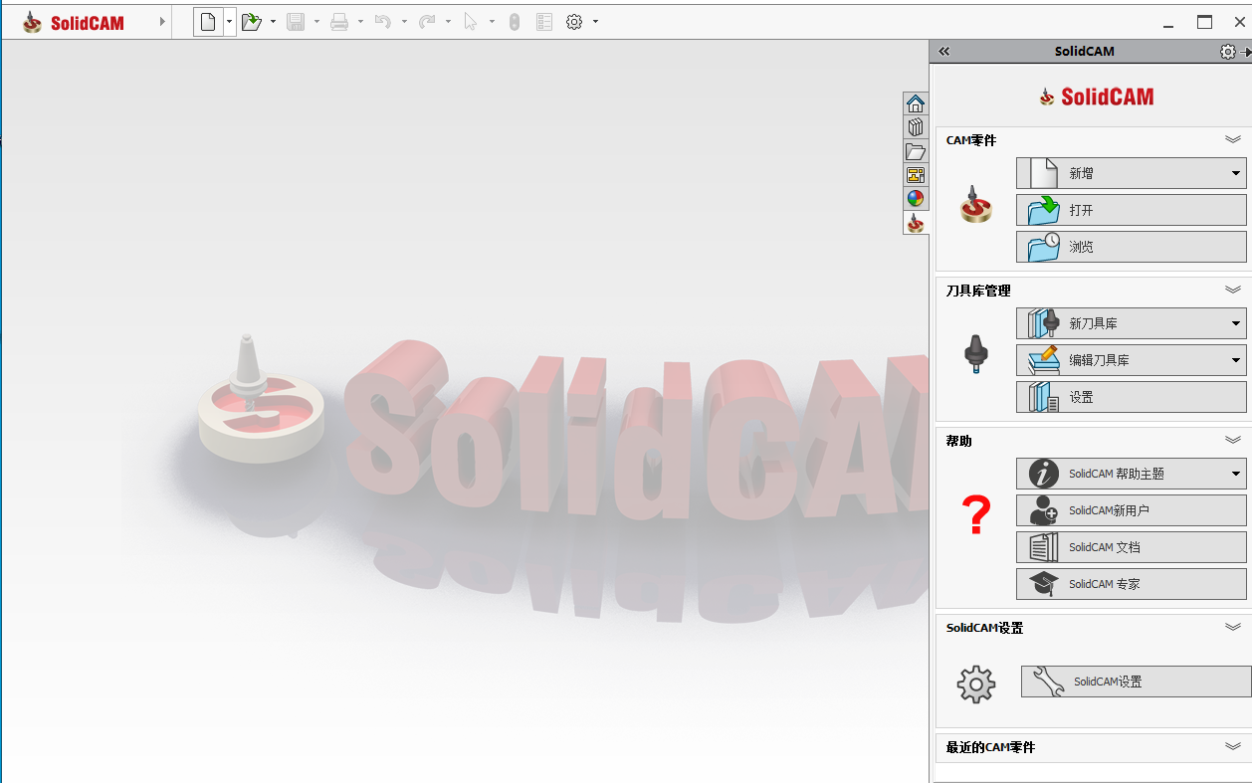Click the 浏览 browse button
The image size is (1252, 783).
click(1131, 247)
